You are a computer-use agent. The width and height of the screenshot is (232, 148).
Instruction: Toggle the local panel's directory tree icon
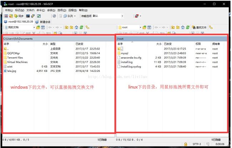point(87,28)
